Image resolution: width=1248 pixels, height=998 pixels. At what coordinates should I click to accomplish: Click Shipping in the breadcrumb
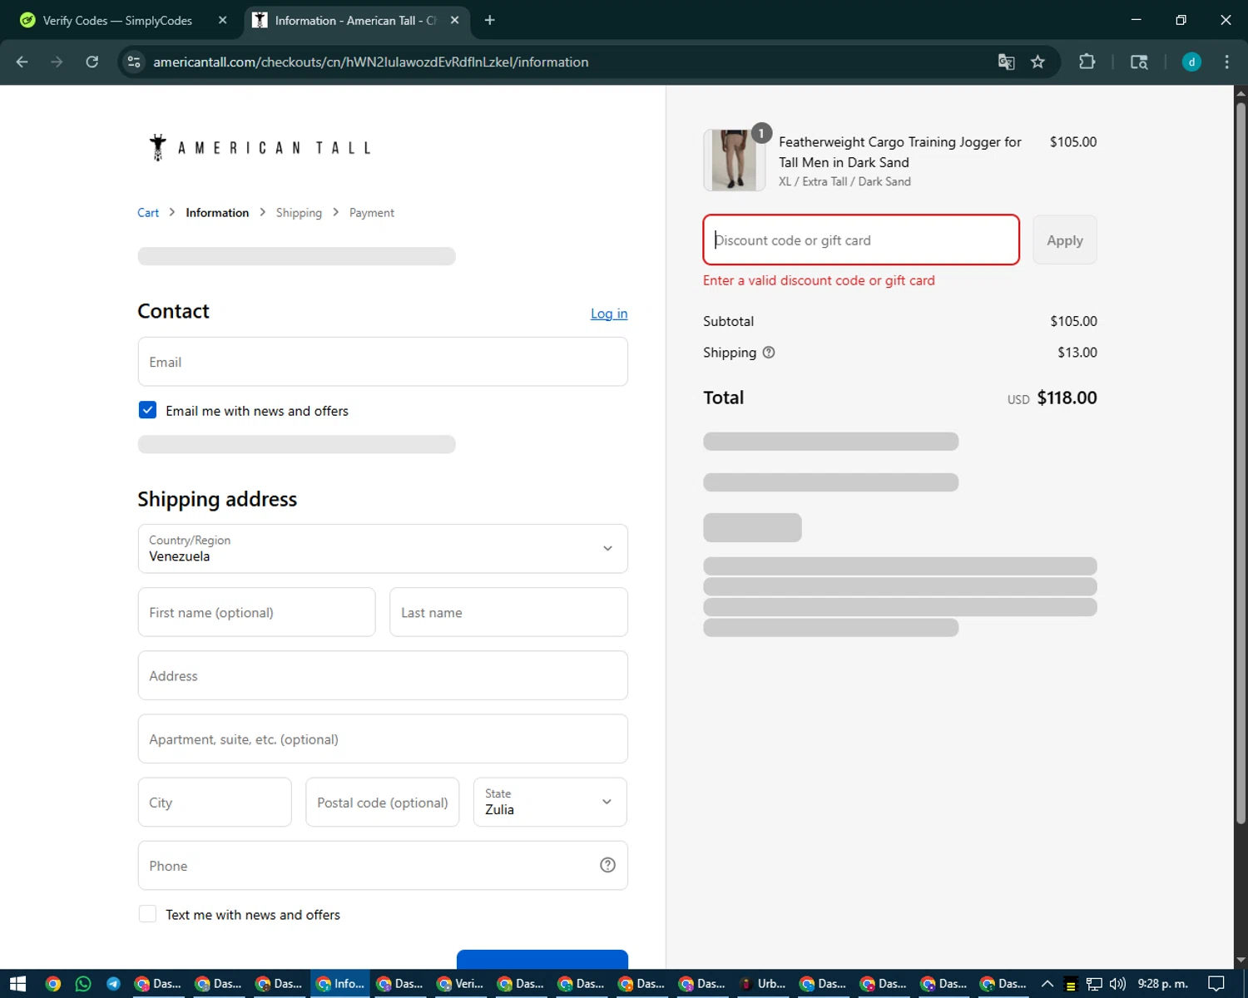tap(299, 213)
